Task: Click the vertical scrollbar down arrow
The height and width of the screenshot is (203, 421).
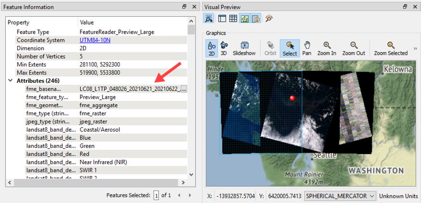Action: point(191,175)
